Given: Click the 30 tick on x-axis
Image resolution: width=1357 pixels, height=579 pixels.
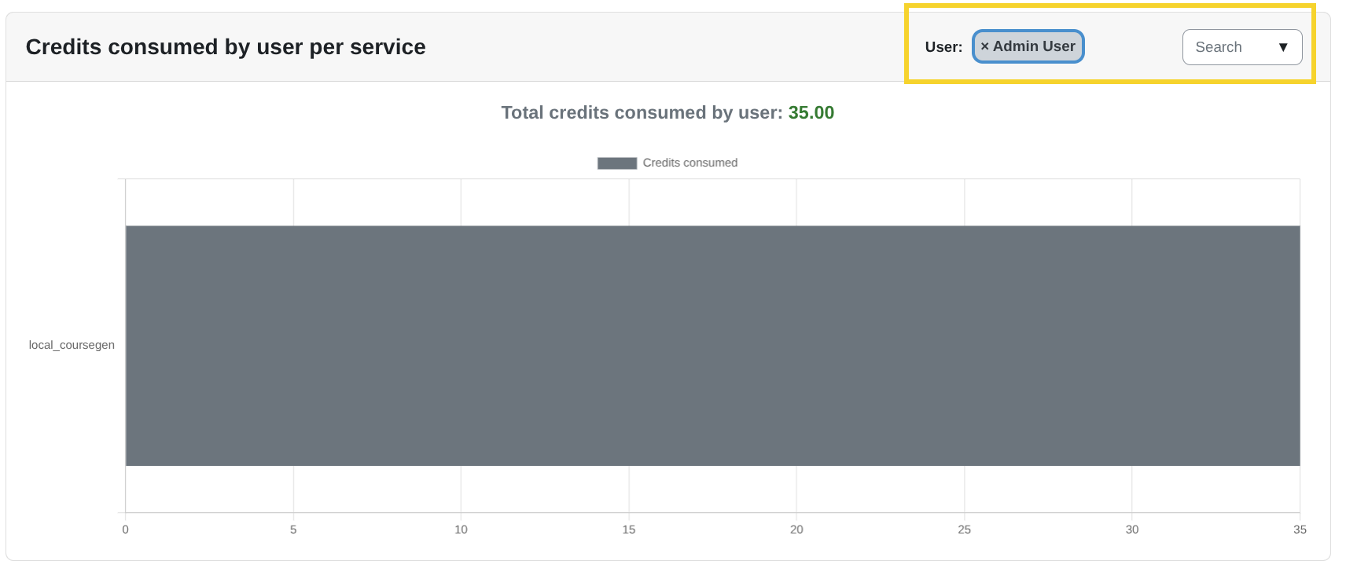Looking at the screenshot, I should click(1132, 530).
